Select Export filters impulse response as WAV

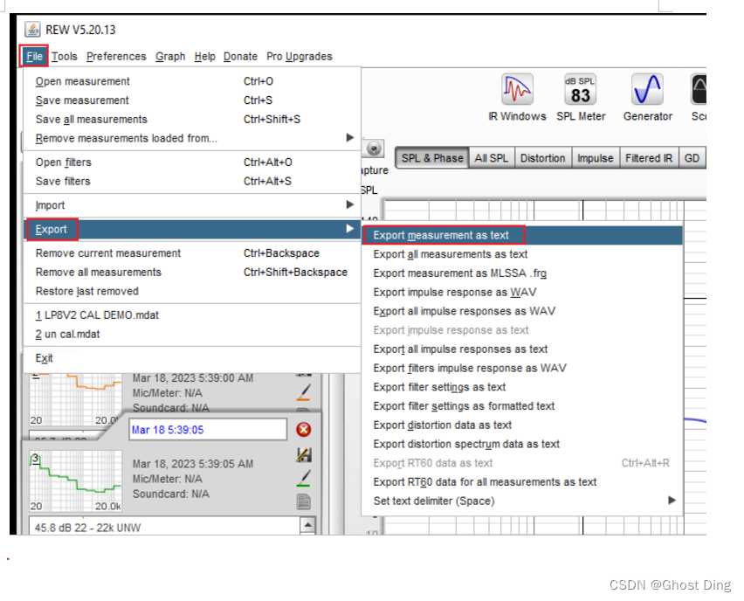click(x=522, y=368)
